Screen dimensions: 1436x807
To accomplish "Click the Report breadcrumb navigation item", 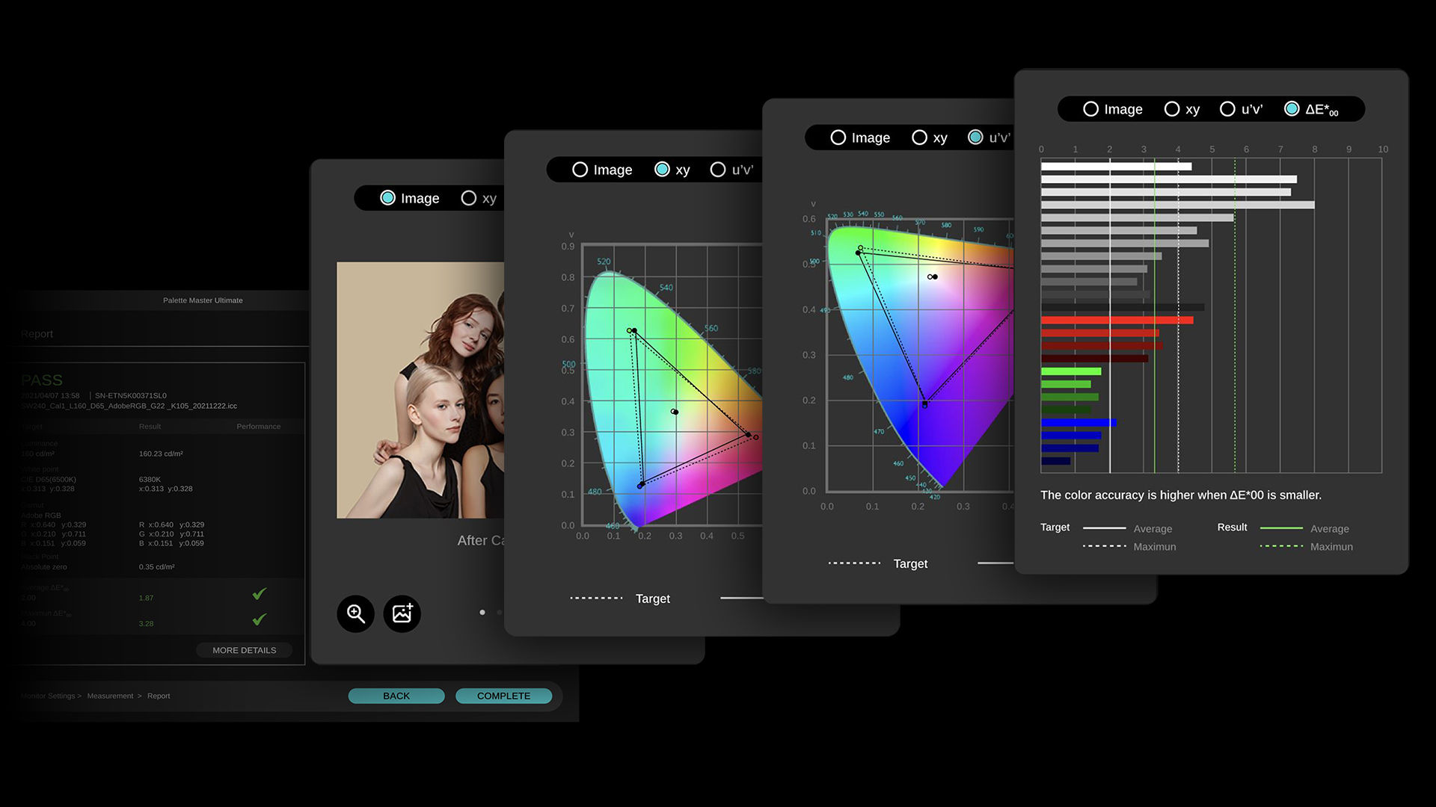I will [159, 696].
